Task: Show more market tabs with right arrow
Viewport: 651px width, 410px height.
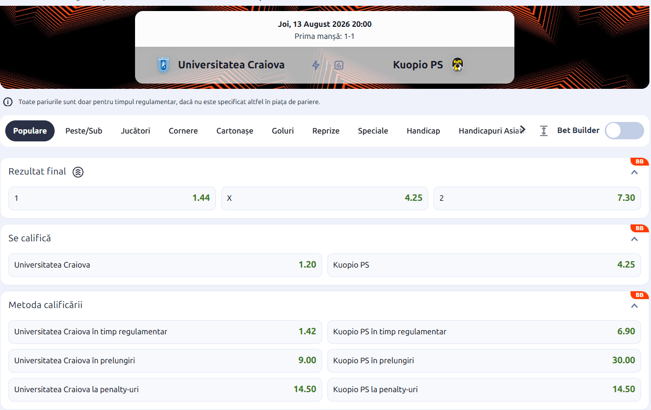Action: pyautogui.click(x=522, y=129)
